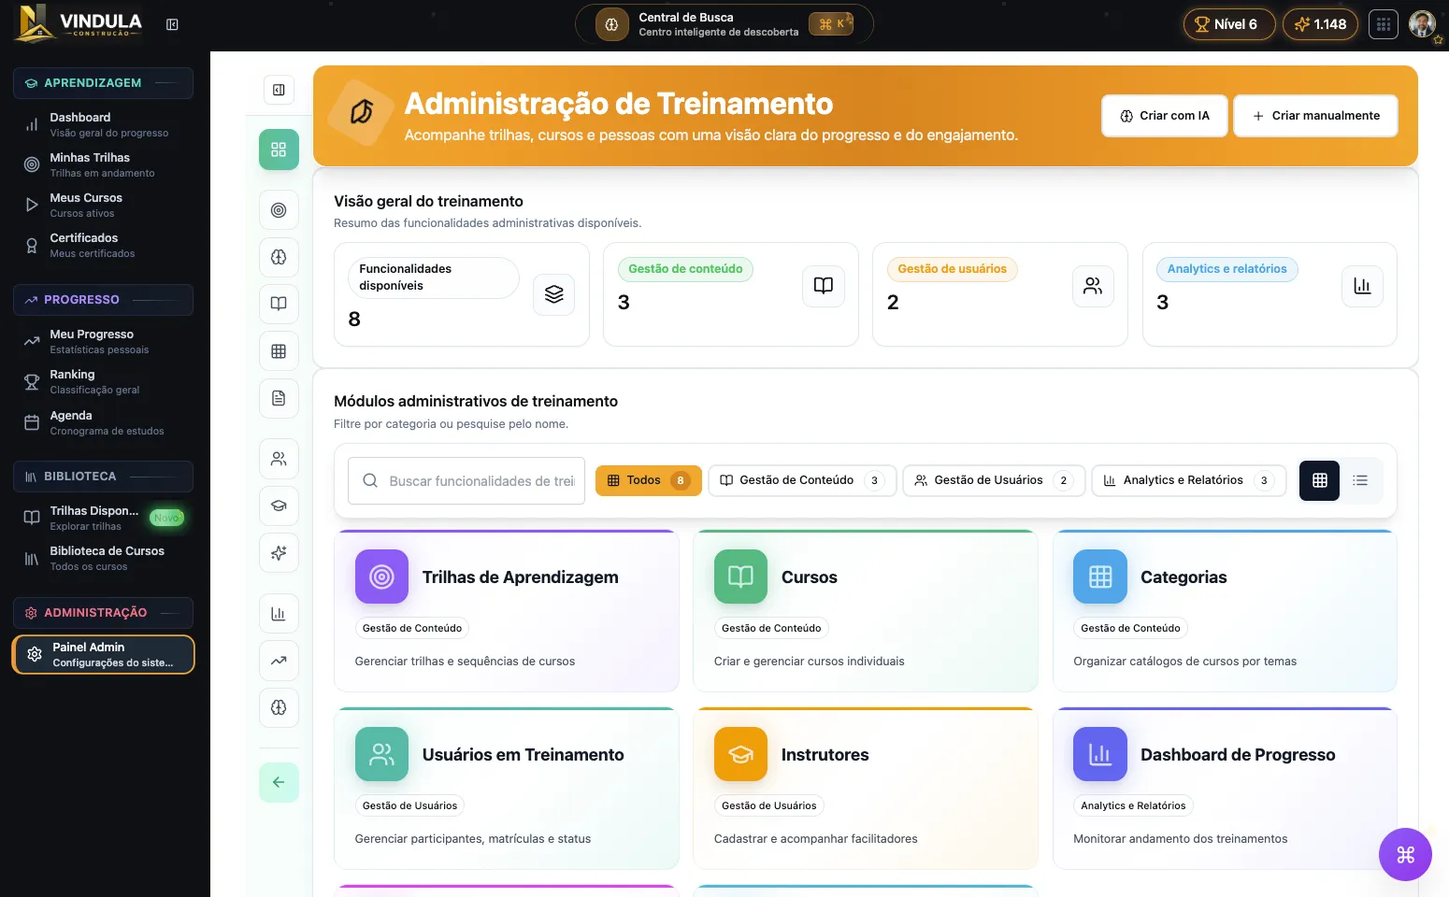Viewport: 1449px width, 897px height.
Task: Select the graduation cap Instrutores icon
Action: tap(279, 505)
